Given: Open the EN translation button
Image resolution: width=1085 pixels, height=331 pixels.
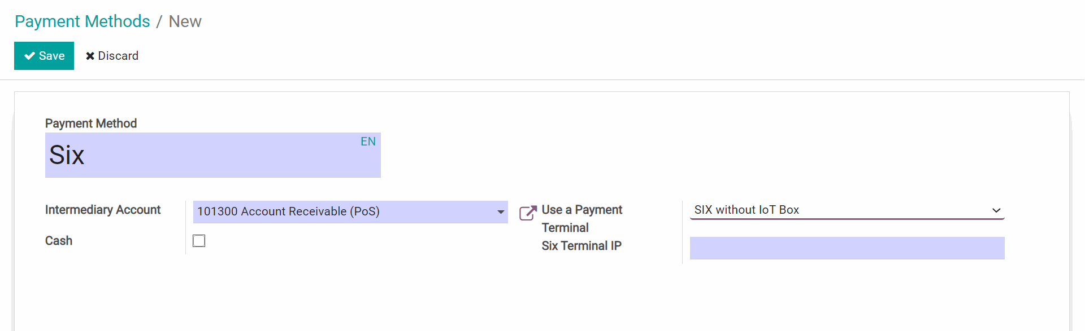Looking at the screenshot, I should (x=368, y=142).
